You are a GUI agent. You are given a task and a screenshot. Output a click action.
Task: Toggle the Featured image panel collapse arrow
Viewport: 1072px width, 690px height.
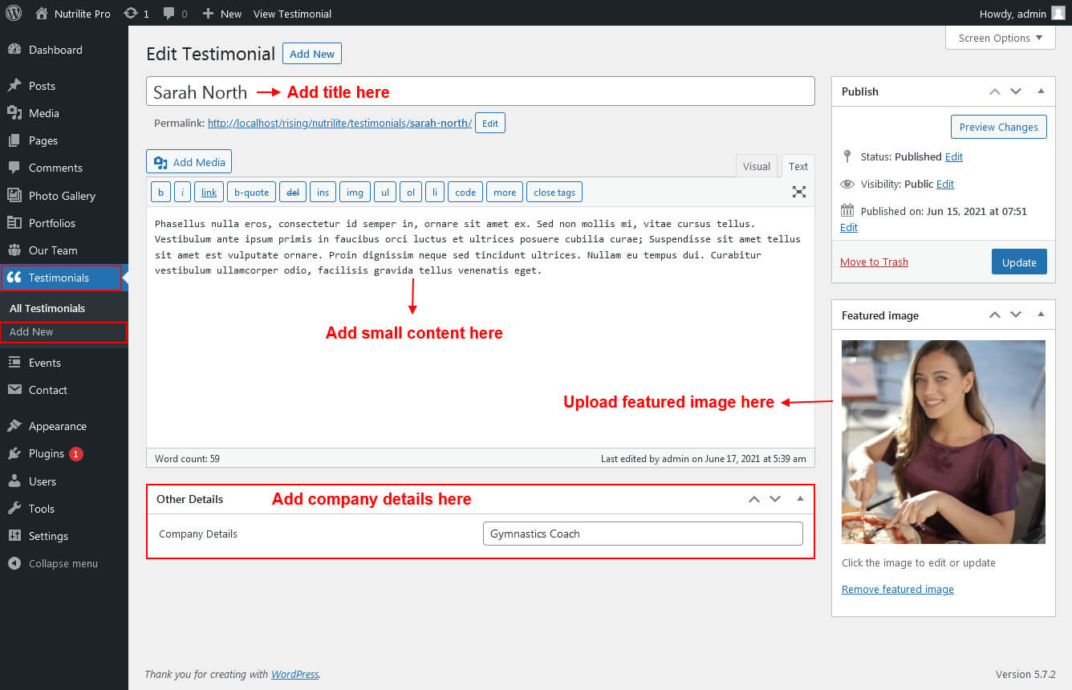tap(1041, 315)
